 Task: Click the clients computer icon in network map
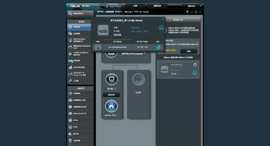pyautogui.click(x=112, y=79)
